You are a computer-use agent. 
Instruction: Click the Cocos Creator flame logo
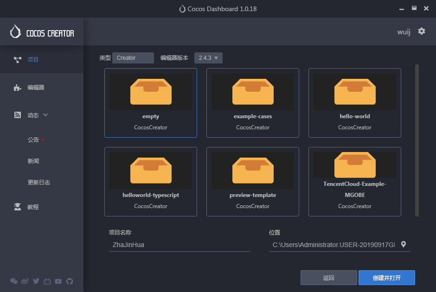pyautogui.click(x=16, y=32)
